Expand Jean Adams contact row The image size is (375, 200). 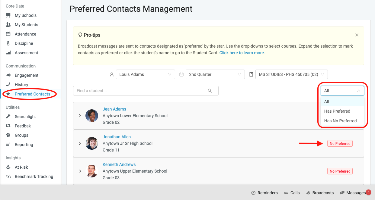(80, 116)
